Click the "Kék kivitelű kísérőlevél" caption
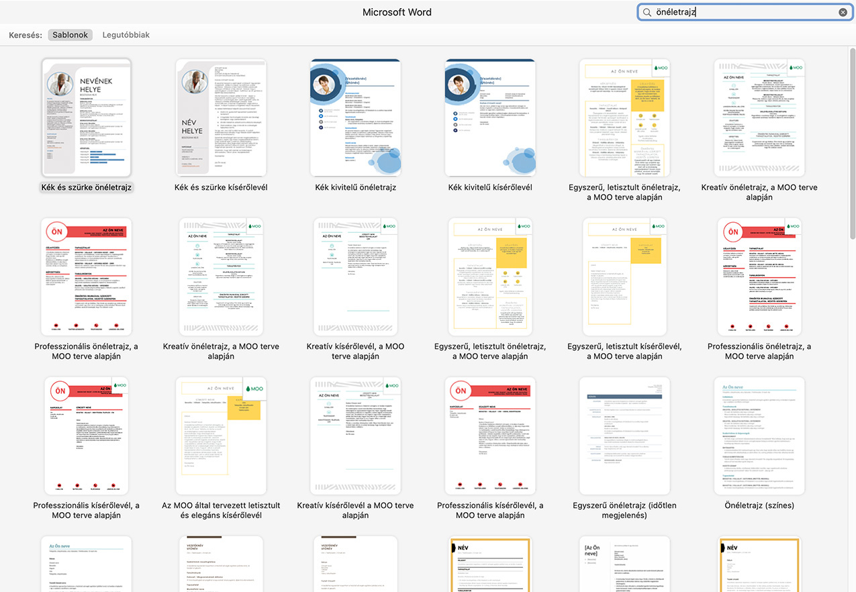Screen dimensions: 856x592 490,187
